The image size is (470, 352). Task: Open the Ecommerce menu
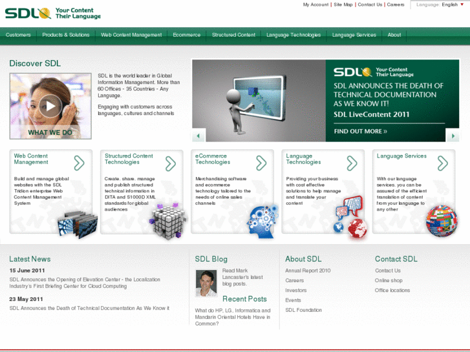186,35
